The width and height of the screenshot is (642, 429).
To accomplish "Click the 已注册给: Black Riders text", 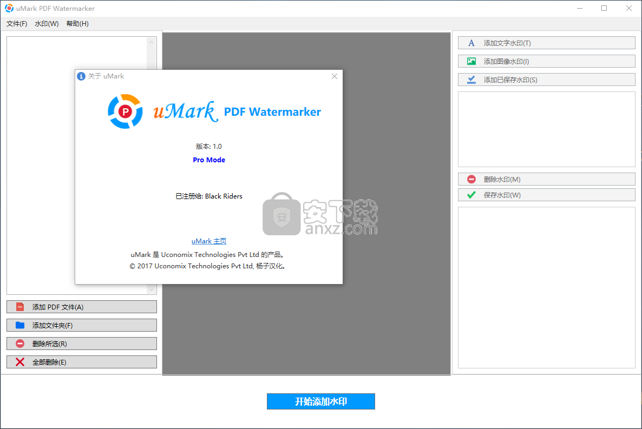I will pos(209,196).
